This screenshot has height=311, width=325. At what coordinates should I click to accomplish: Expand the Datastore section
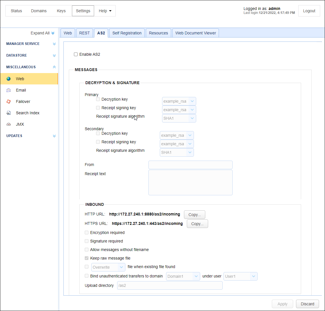(x=54, y=55)
